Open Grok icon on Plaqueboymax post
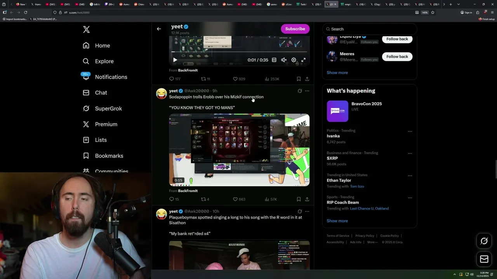 coord(299,212)
